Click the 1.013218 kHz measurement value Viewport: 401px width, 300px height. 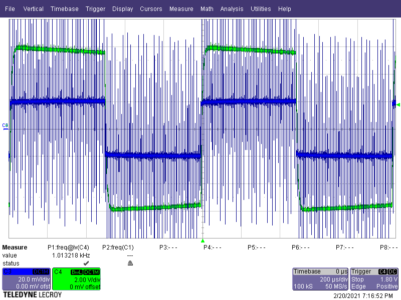tap(71, 255)
